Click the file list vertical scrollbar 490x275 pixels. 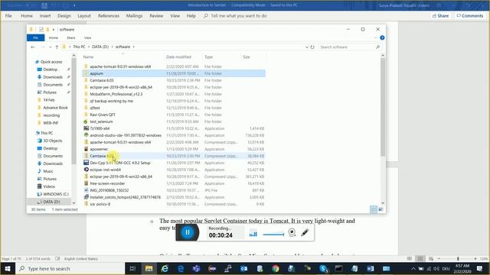click(383, 108)
